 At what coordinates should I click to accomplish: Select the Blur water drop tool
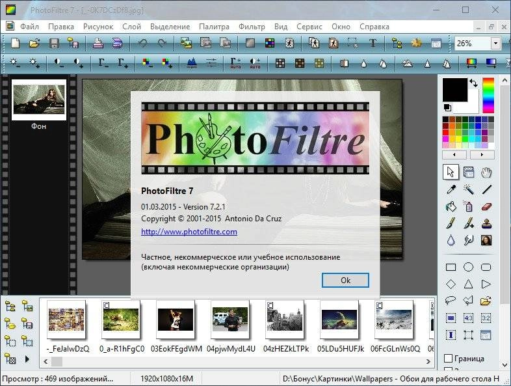click(x=451, y=240)
